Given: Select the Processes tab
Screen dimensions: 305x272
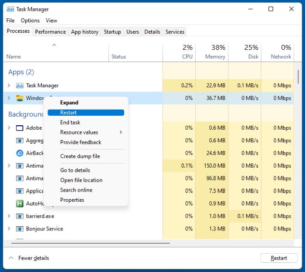Looking at the screenshot, I should (18, 31).
